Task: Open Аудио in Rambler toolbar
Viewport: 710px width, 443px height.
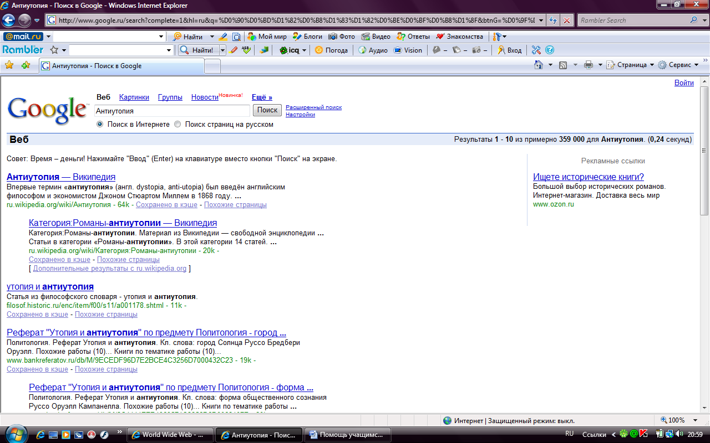Action: point(373,50)
